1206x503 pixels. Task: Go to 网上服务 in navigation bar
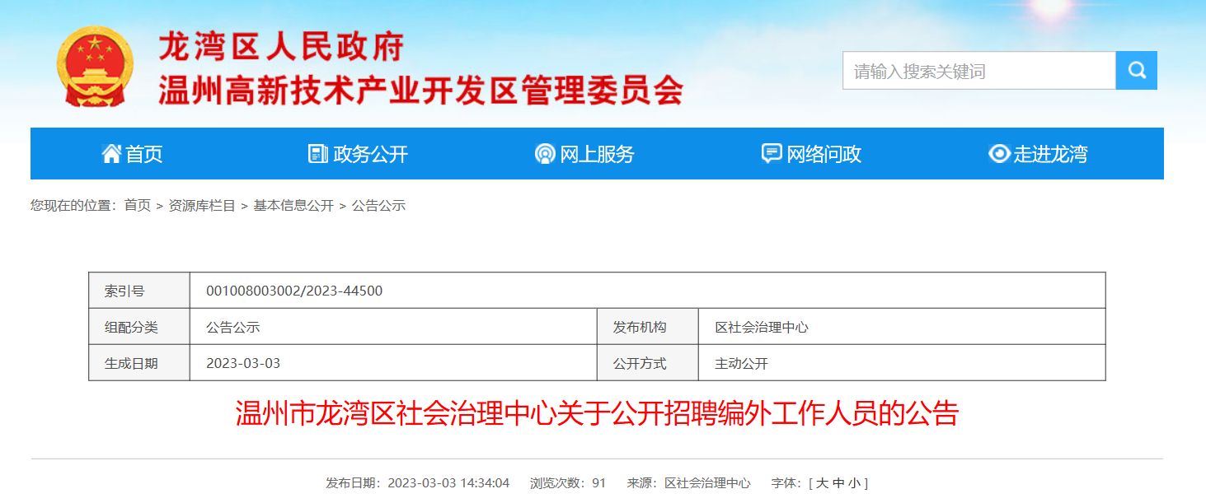(x=597, y=154)
